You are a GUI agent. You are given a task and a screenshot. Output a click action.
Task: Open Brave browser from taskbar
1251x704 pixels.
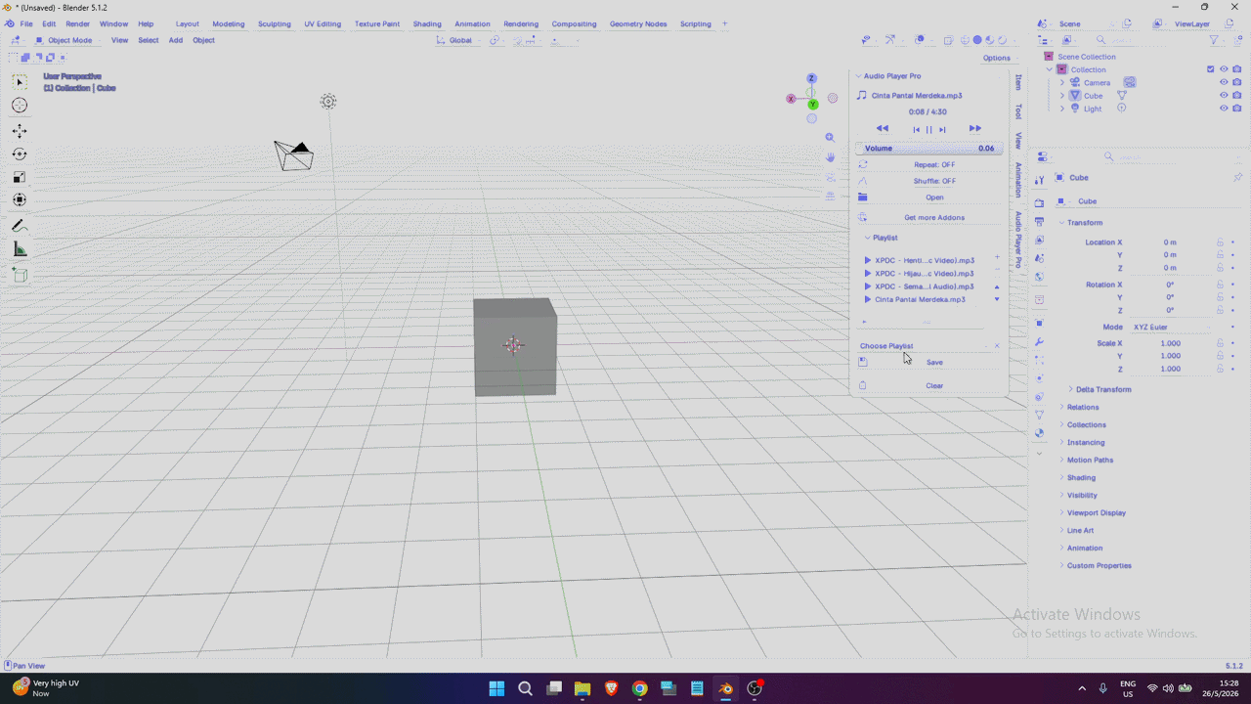[x=611, y=688]
